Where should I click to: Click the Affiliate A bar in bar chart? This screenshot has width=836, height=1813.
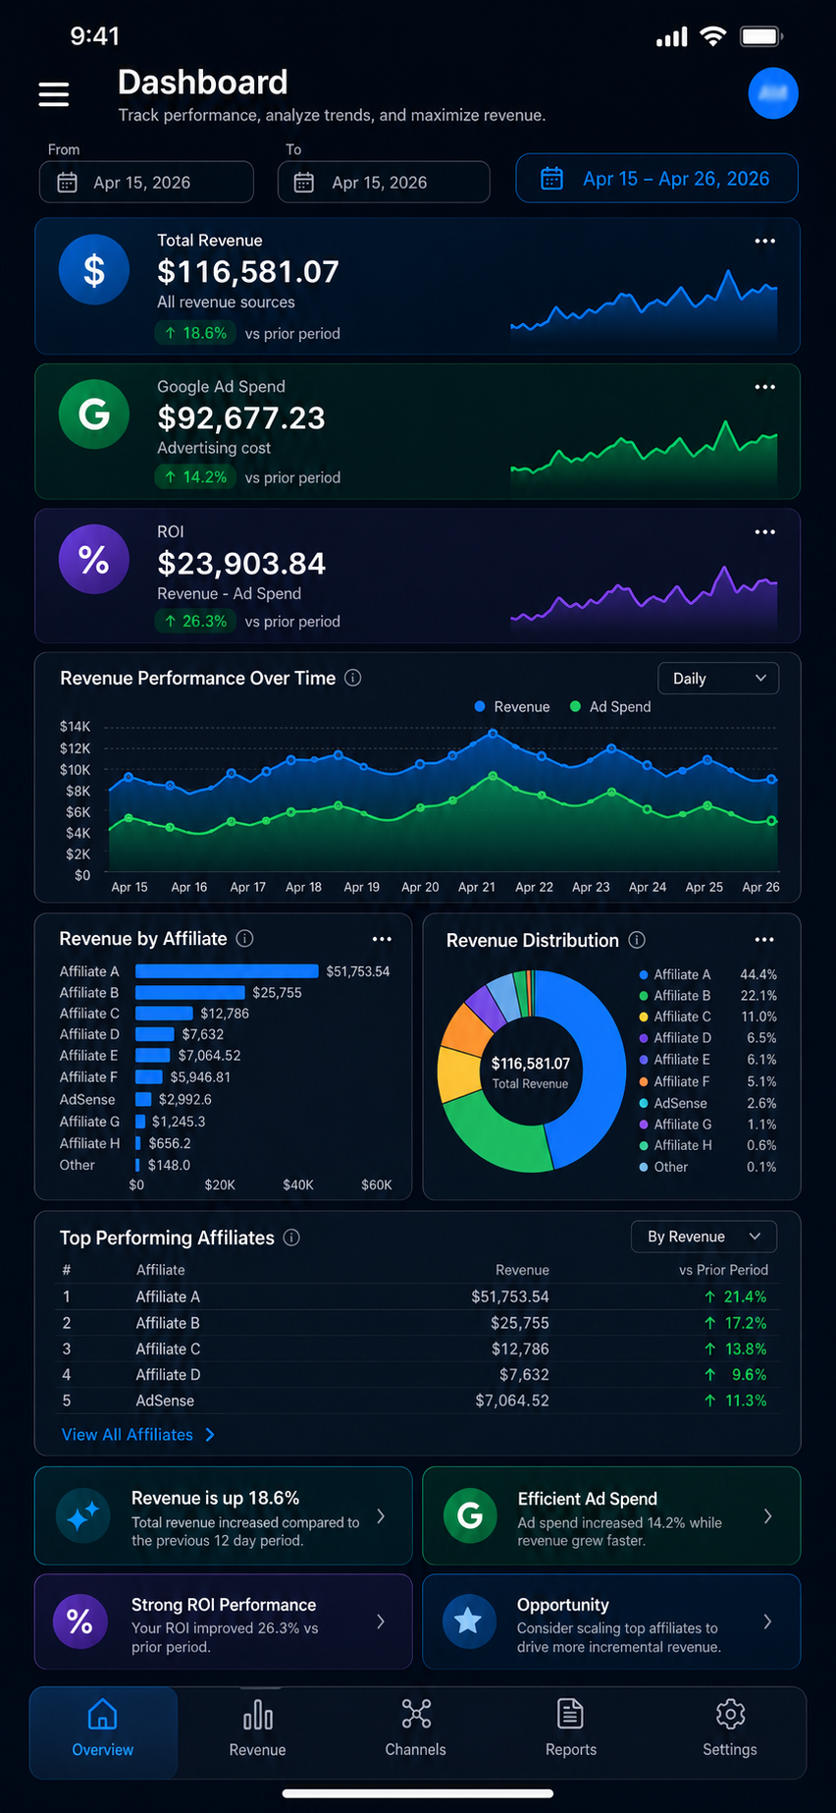[227, 971]
